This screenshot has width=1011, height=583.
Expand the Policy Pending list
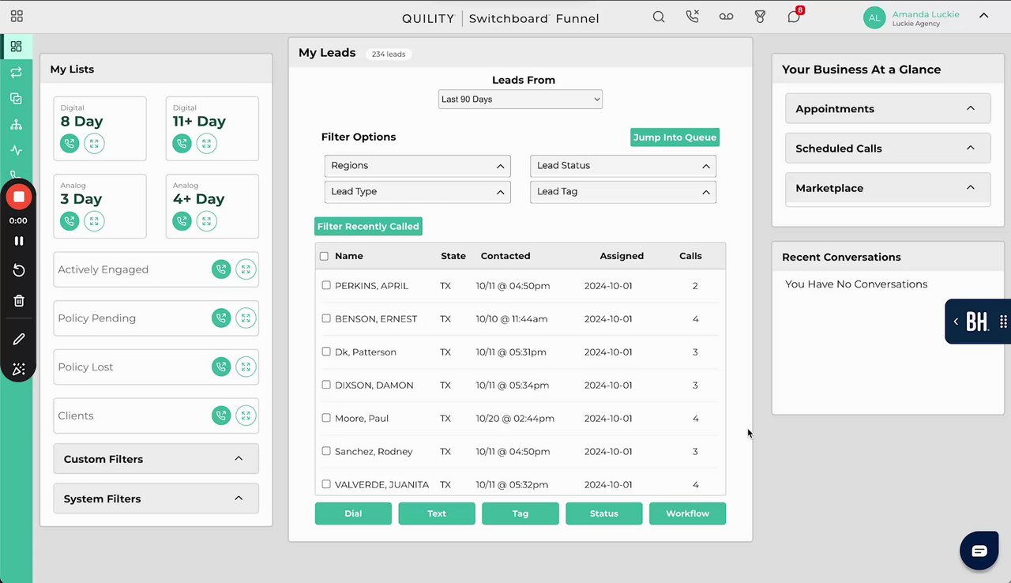(x=246, y=318)
